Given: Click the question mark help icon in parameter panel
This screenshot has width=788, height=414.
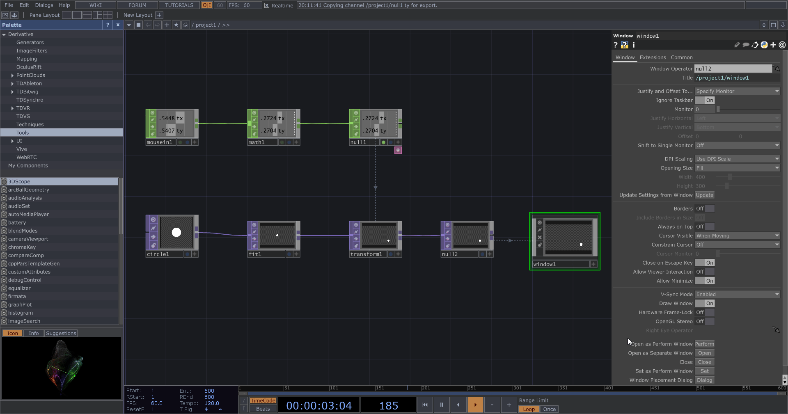Looking at the screenshot, I should pos(616,45).
